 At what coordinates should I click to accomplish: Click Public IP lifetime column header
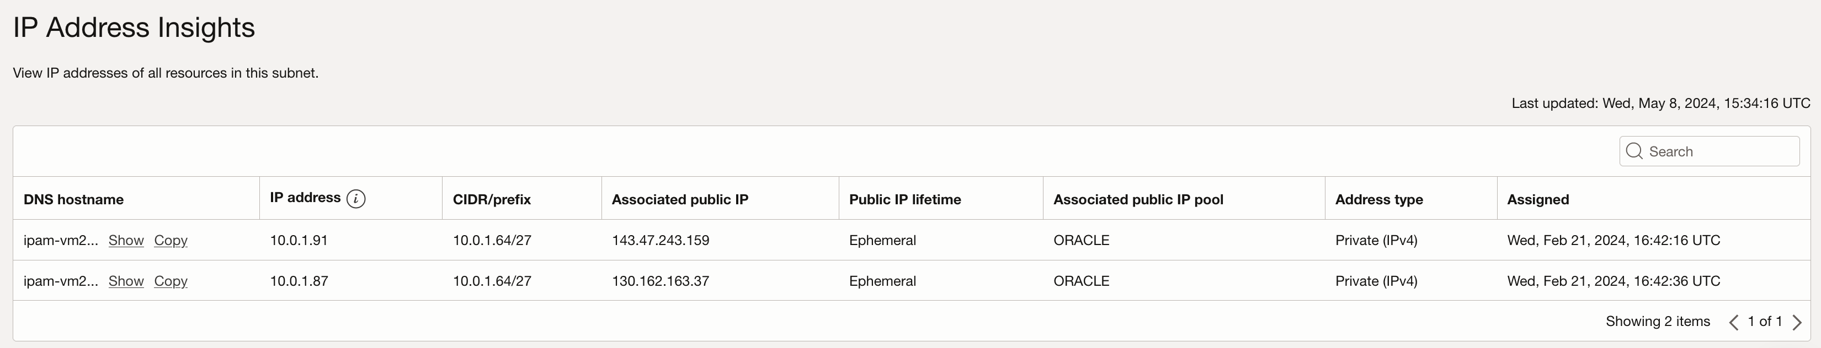(905, 200)
